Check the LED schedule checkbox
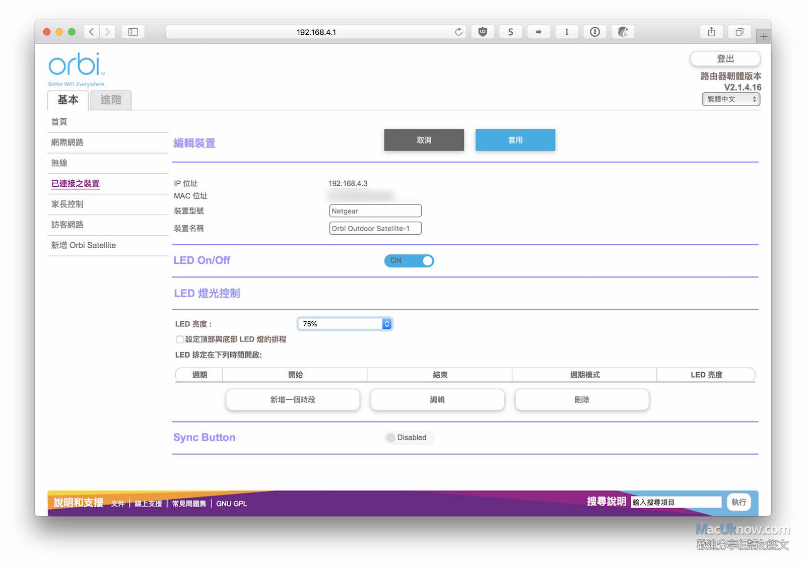Screen dimensions: 806x566 [x=180, y=339]
